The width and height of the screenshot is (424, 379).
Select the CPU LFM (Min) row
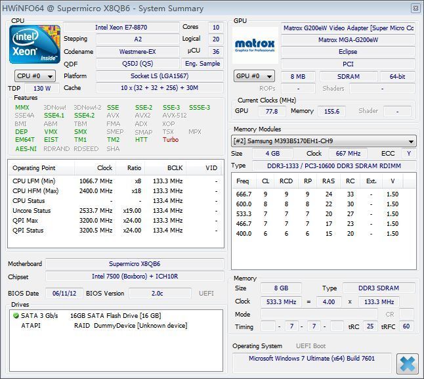coord(116,181)
